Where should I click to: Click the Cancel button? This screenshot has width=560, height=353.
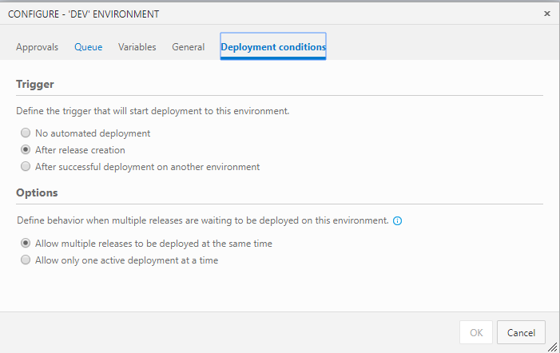[x=521, y=332]
